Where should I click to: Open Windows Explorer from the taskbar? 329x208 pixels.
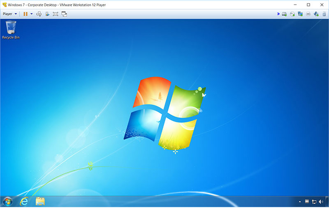pos(40,202)
